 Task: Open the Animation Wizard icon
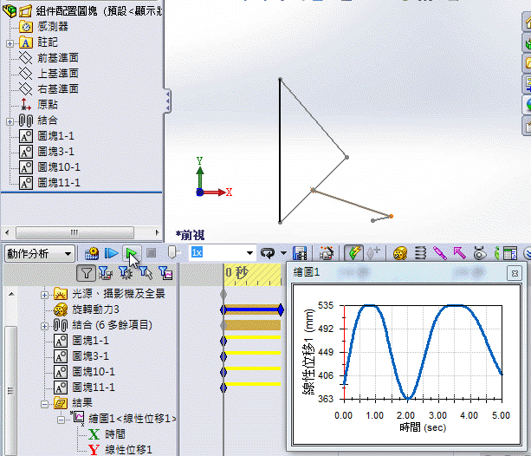tap(326, 253)
